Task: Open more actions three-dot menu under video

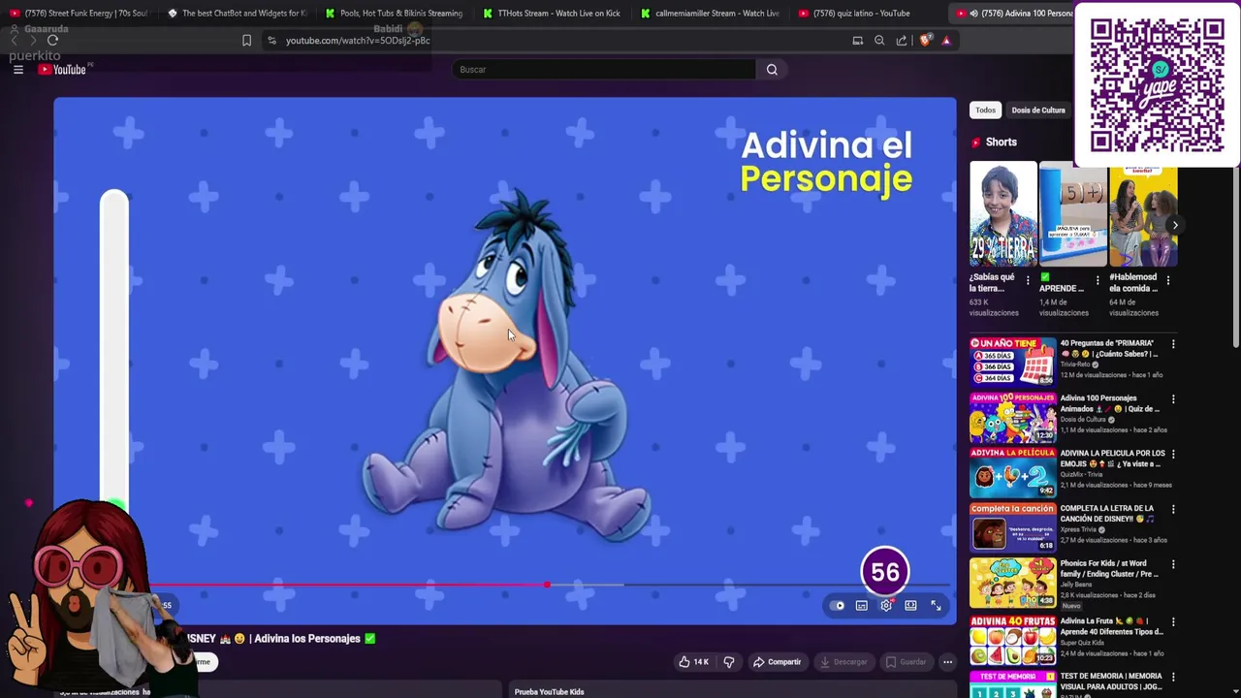Action: pyautogui.click(x=947, y=662)
